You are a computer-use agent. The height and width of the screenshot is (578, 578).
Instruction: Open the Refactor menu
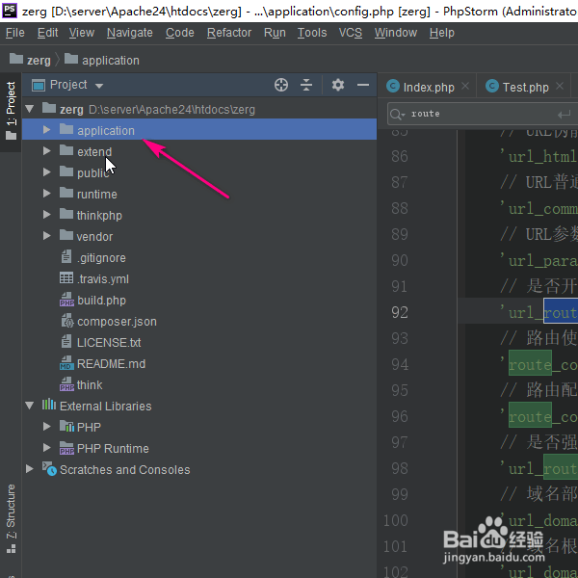(229, 33)
